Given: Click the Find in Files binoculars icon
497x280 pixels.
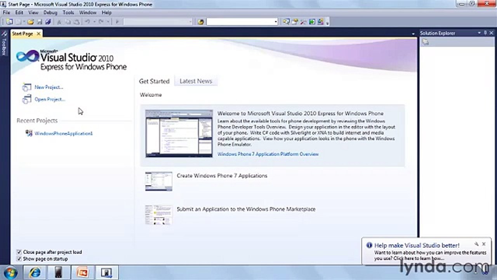Looking at the screenshot, I should (200, 22).
